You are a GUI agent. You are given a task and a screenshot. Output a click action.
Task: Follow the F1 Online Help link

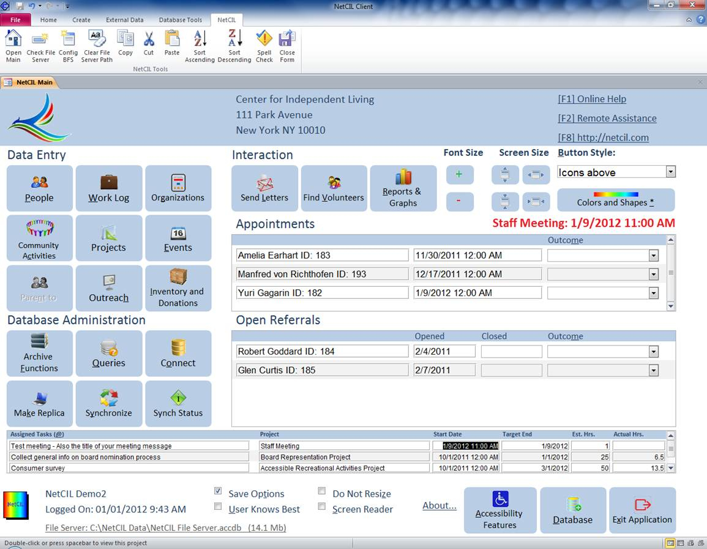pyautogui.click(x=591, y=98)
